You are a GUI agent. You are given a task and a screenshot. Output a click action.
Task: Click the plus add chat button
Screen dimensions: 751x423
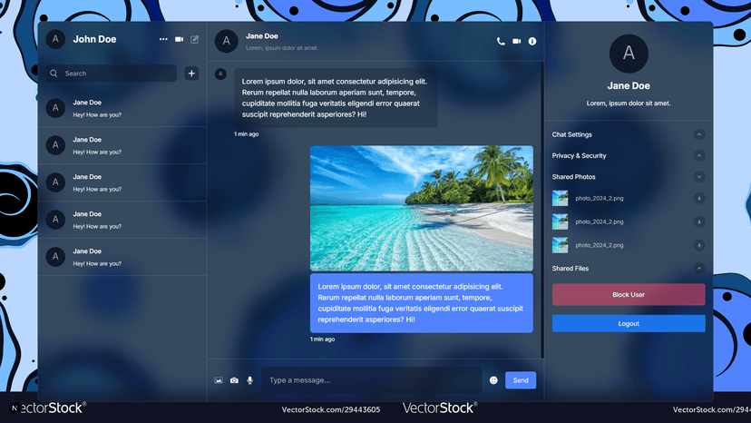pyautogui.click(x=191, y=74)
